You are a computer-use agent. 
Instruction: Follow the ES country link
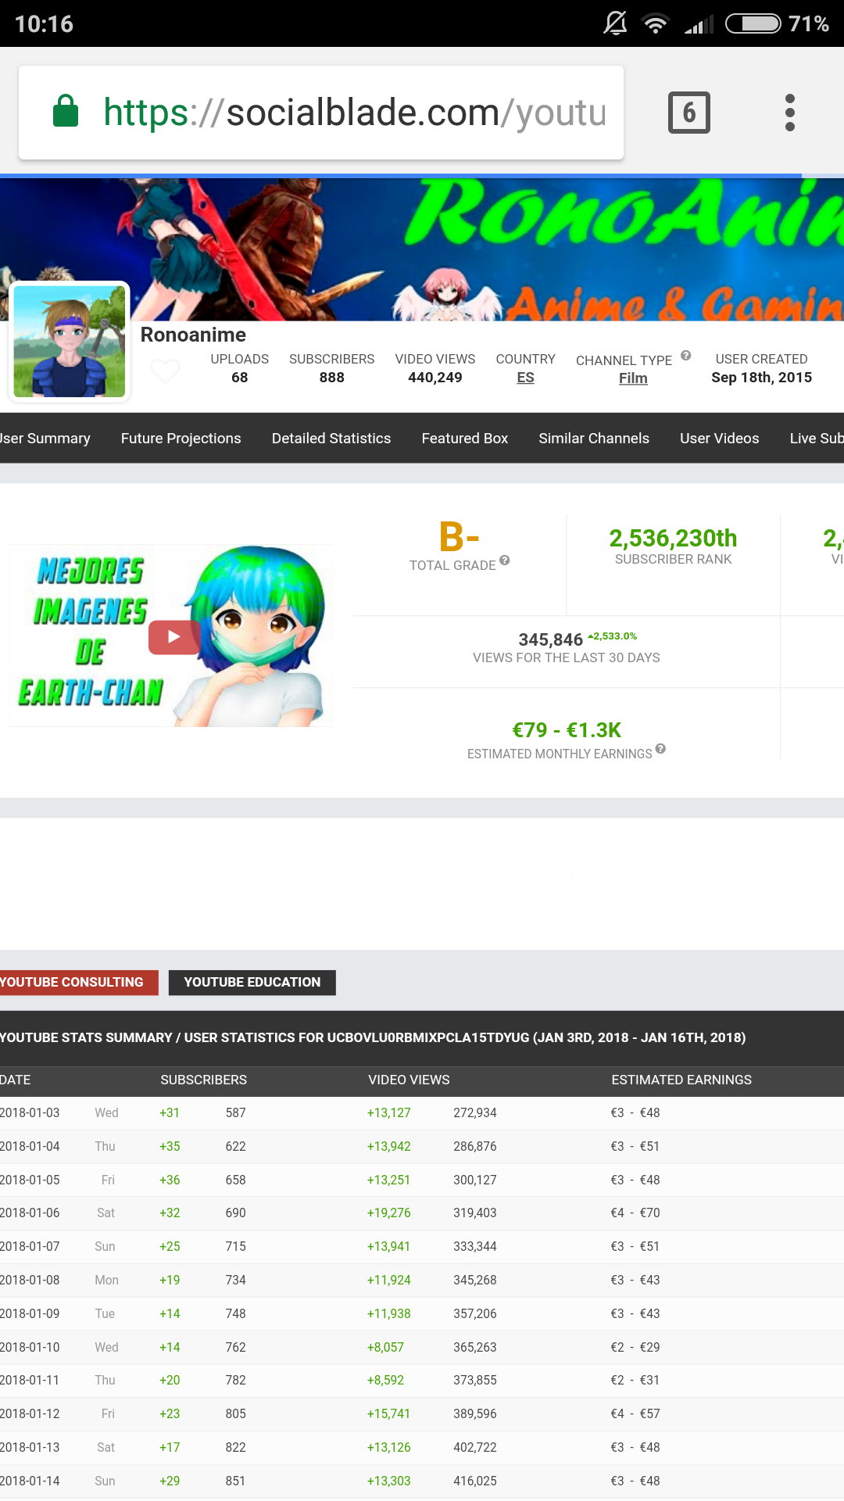(x=526, y=378)
